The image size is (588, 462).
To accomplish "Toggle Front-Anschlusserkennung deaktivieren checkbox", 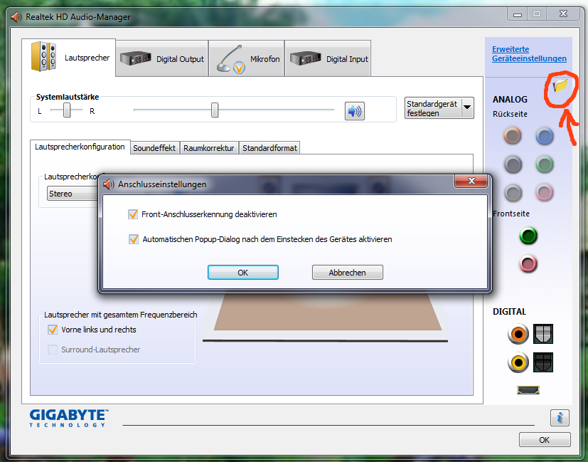I will 133,214.
